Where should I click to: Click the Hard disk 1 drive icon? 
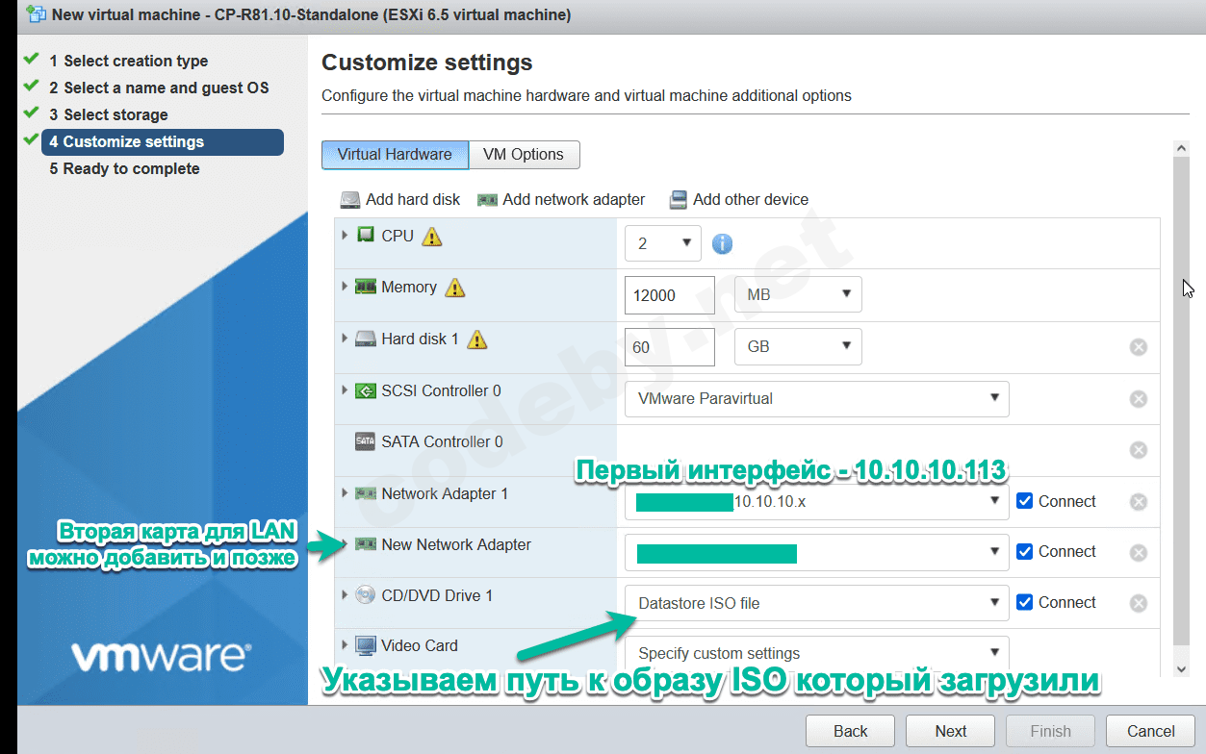(366, 339)
